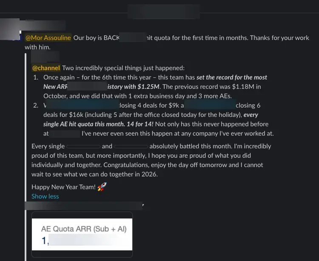
Task: Click the redacted pill after "Every single"
Action: coord(83,147)
